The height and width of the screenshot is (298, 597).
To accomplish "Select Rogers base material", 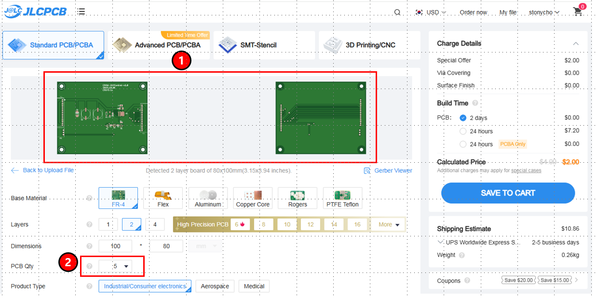I will [298, 198].
